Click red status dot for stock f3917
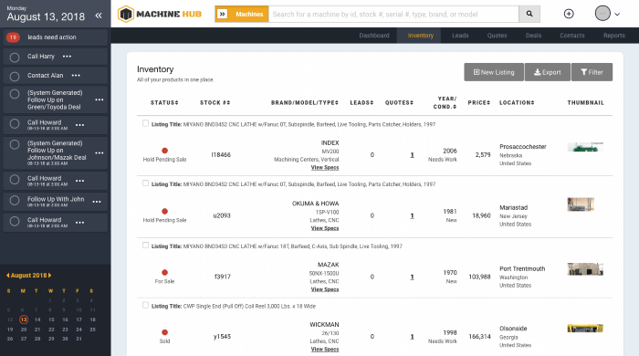 (x=164, y=272)
